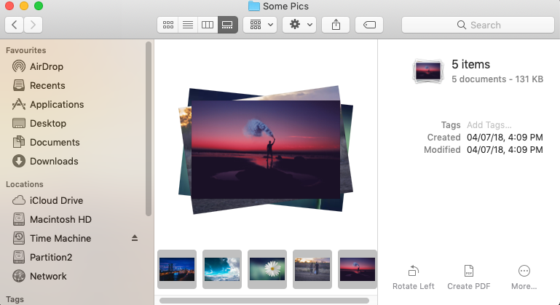Click the stacked photos preview
560x305 pixels.
(266, 150)
